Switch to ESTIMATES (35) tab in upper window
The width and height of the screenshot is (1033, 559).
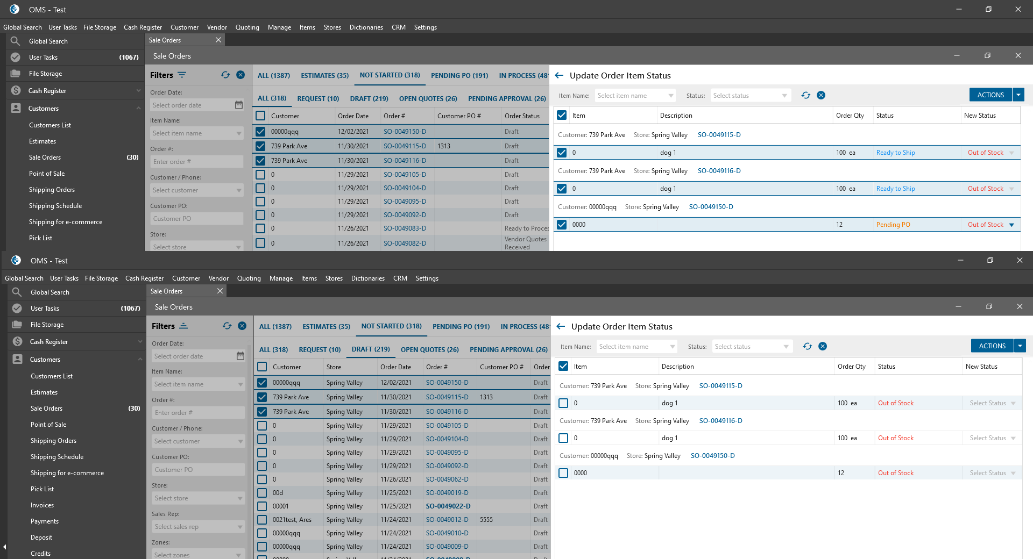(324, 76)
